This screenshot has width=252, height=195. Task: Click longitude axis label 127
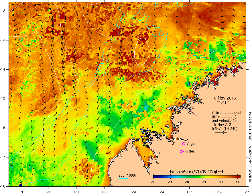coord(246,192)
